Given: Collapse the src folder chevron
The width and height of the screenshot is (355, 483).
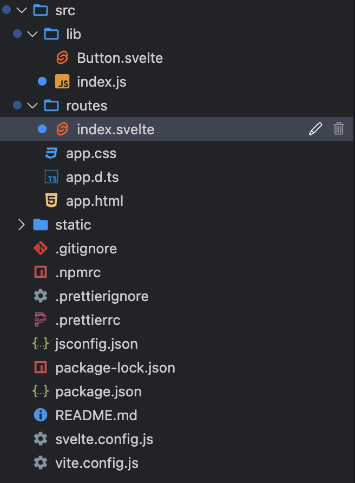Looking at the screenshot, I should (21, 10).
